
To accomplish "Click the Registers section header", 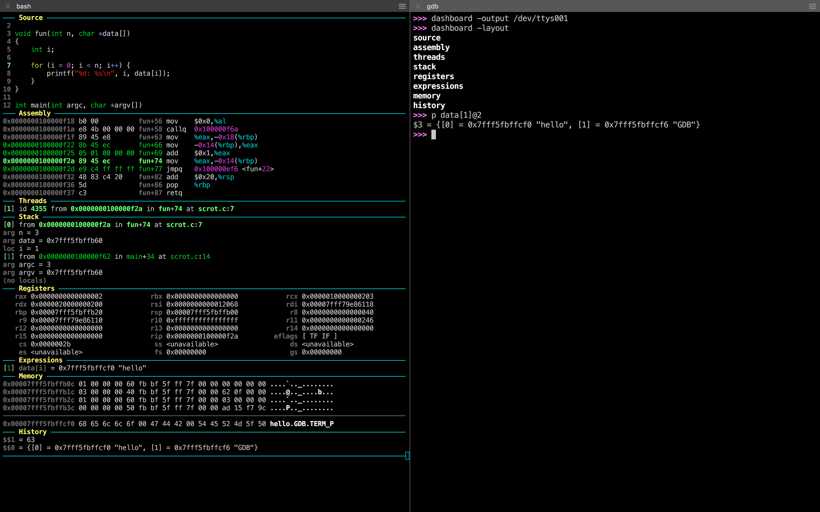I will point(37,288).
